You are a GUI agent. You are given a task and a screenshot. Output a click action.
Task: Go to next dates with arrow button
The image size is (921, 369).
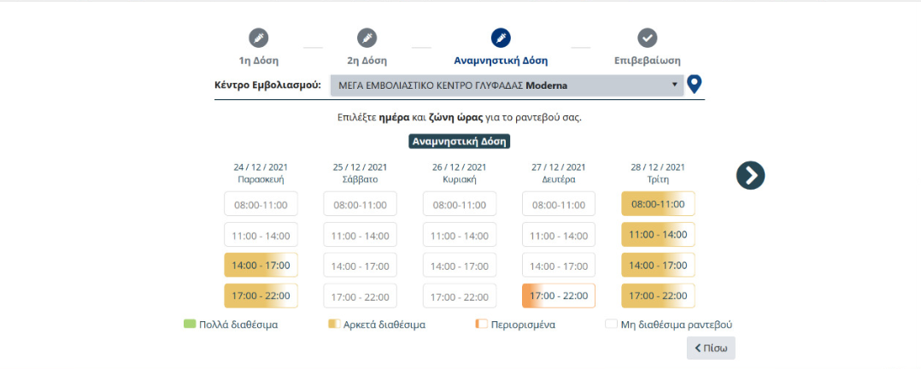(750, 175)
